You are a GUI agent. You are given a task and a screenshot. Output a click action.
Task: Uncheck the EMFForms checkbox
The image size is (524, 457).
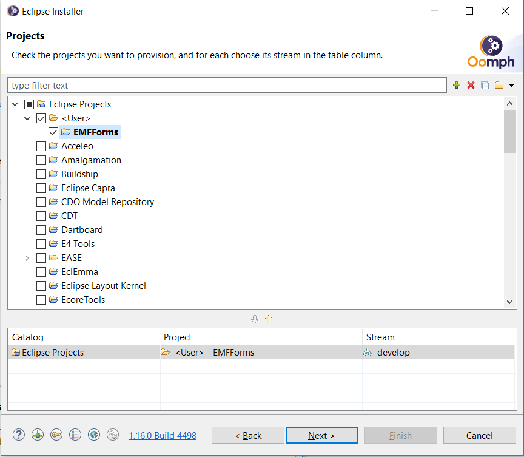(53, 132)
